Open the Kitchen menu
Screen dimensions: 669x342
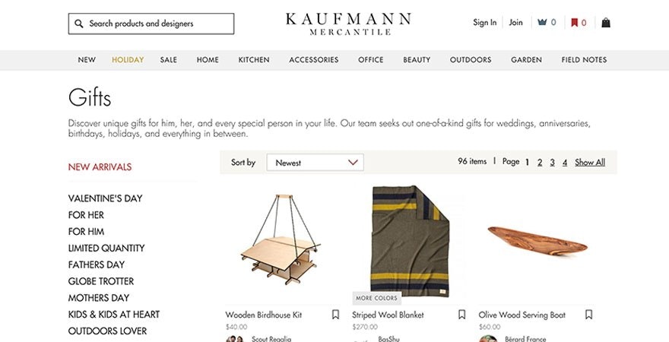[x=254, y=60]
